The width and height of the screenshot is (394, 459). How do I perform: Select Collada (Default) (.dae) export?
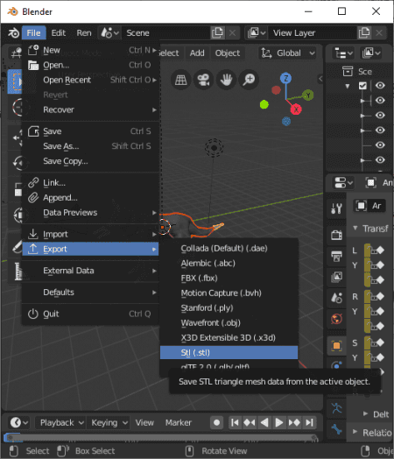pos(229,248)
